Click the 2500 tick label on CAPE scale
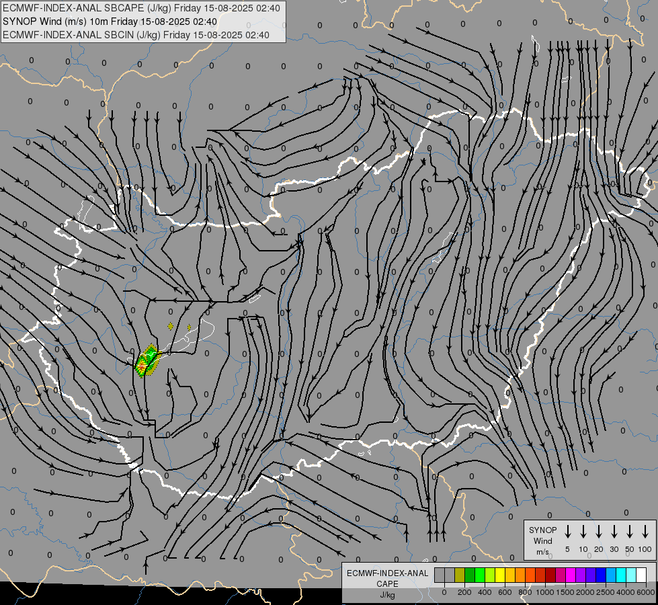658x605 pixels. pos(606,592)
